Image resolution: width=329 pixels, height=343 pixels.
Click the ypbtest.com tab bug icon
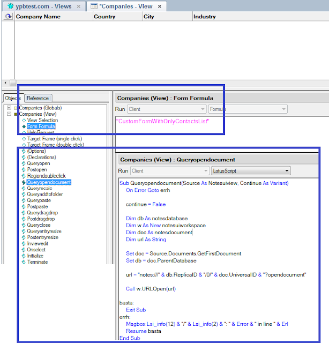(11, 6)
